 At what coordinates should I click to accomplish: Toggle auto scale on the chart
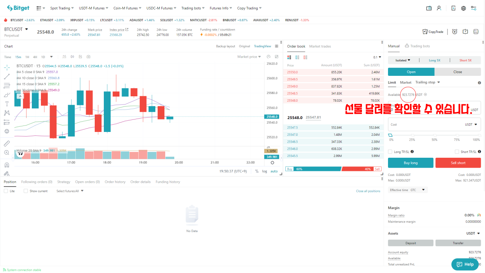click(x=274, y=171)
